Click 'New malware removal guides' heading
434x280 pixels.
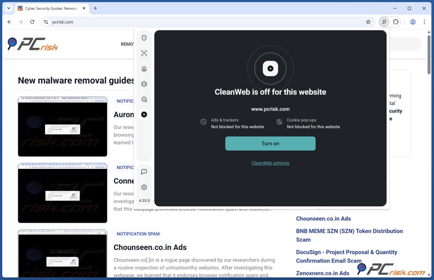(x=76, y=80)
